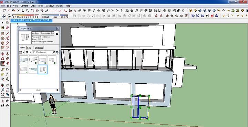
Task: Open the Plugins menu
Action: pos(60,6)
